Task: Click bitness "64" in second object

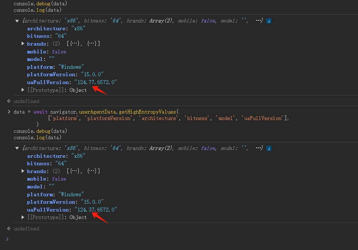Action: pyautogui.click(x=61, y=163)
